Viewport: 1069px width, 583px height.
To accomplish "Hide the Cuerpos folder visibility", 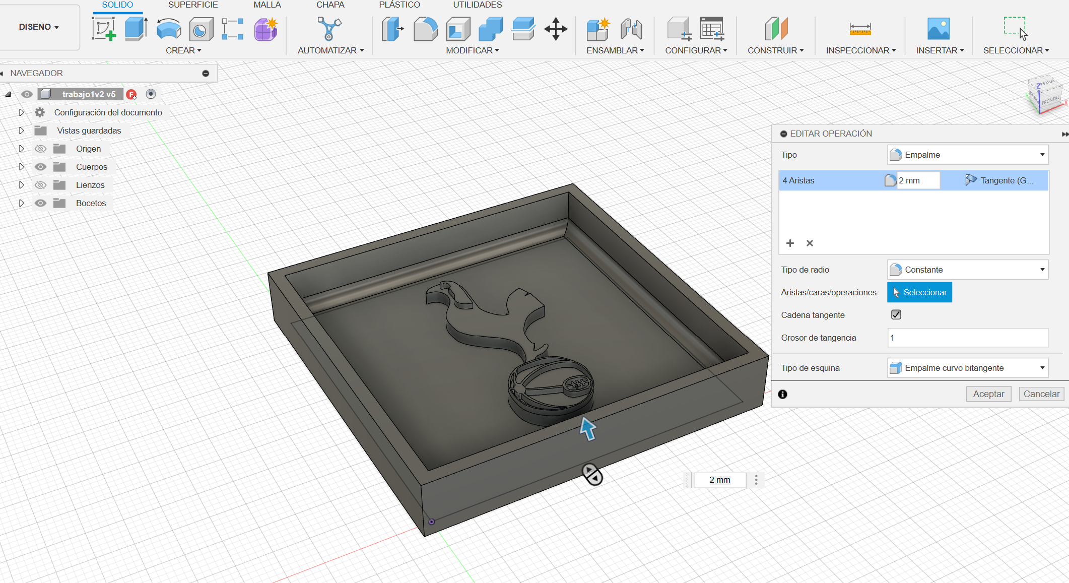I will pyautogui.click(x=41, y=167).
